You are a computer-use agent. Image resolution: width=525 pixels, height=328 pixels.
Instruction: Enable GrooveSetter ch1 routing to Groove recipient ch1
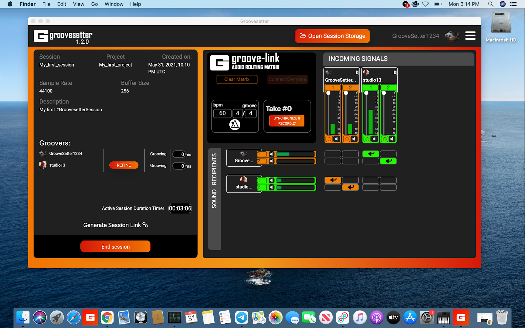point(333,154)
